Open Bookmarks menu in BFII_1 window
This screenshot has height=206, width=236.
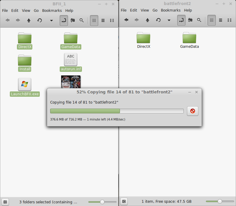[x=52, y=10]
